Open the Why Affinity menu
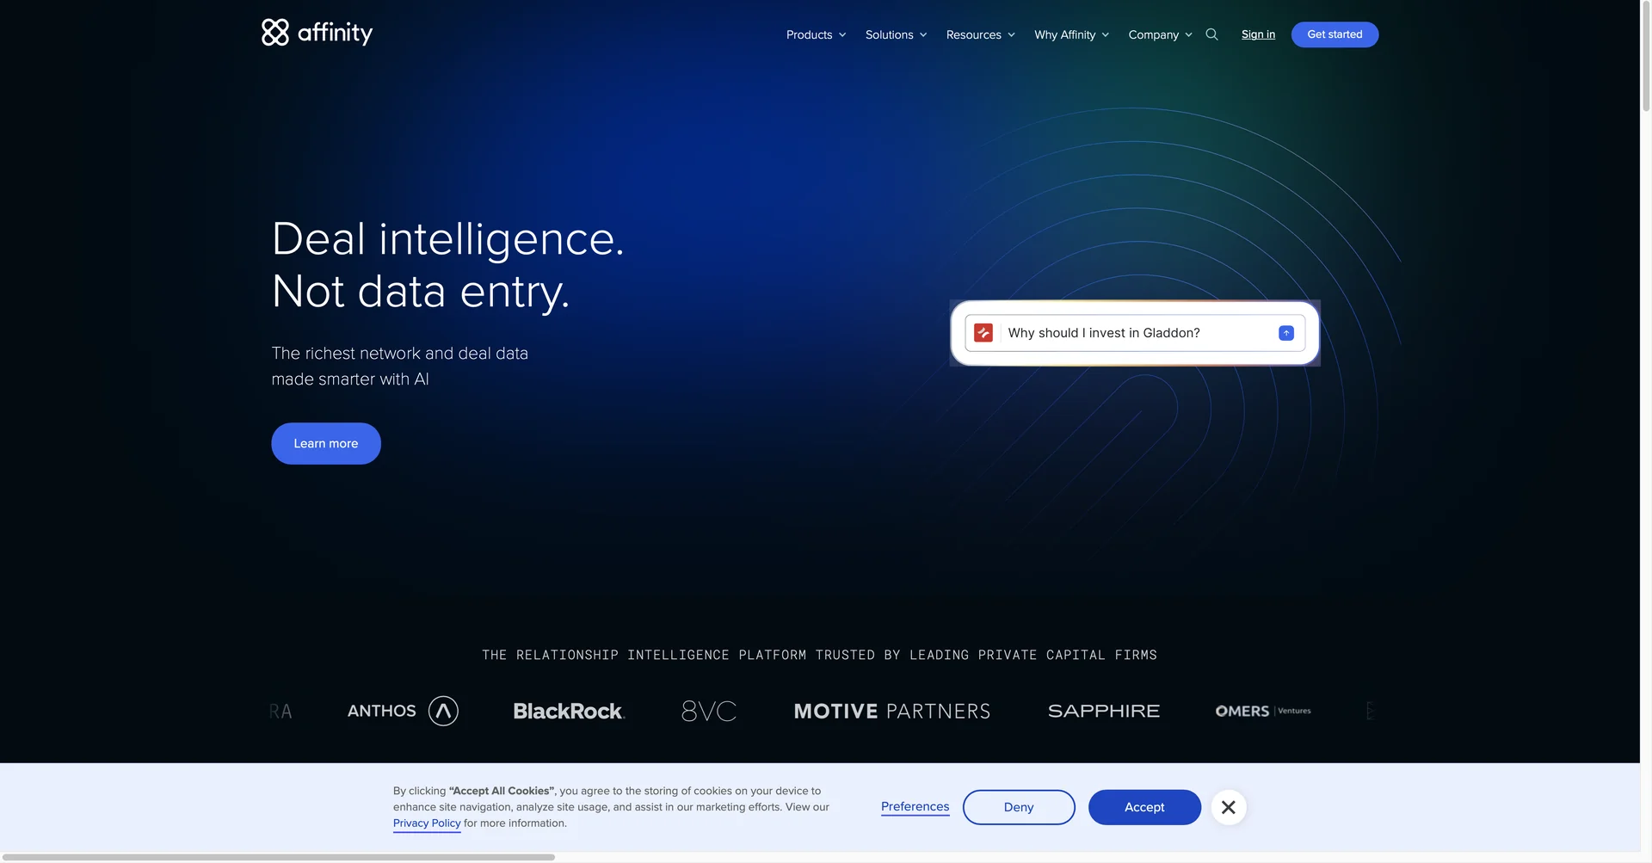1652x863 pixels. tap(1071, 34)
